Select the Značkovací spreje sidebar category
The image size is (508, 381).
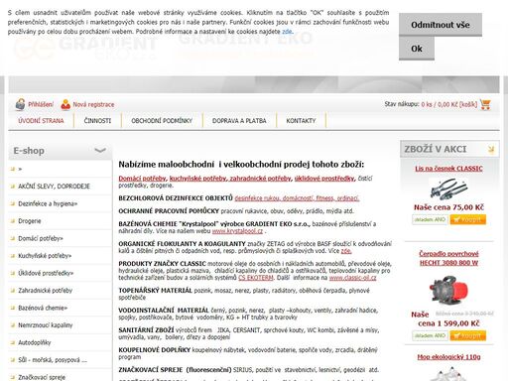[x=42, y=377]
